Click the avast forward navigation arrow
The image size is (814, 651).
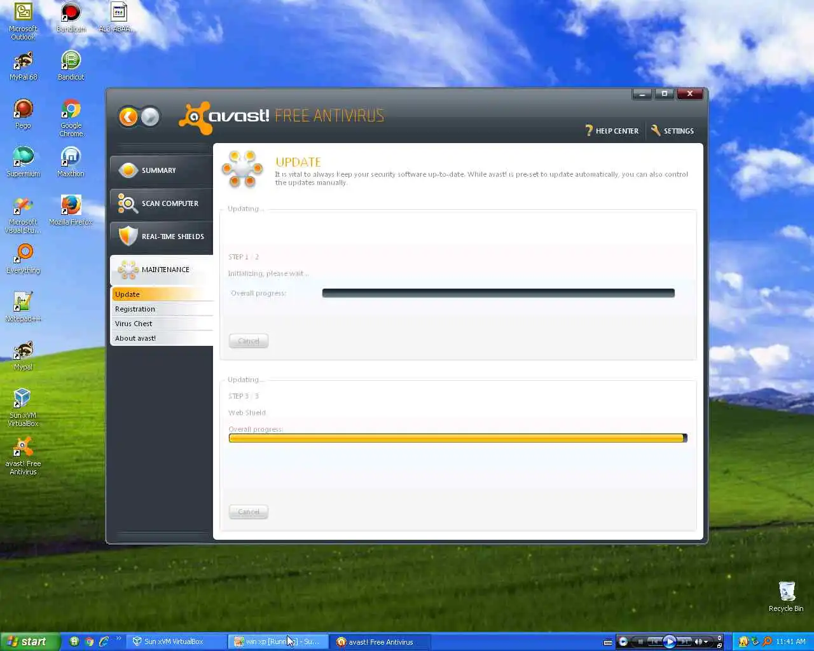pos(150,116)
